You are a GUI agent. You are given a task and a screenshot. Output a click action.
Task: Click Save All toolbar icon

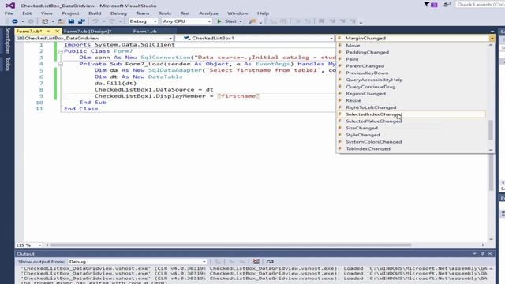(81, 21)
